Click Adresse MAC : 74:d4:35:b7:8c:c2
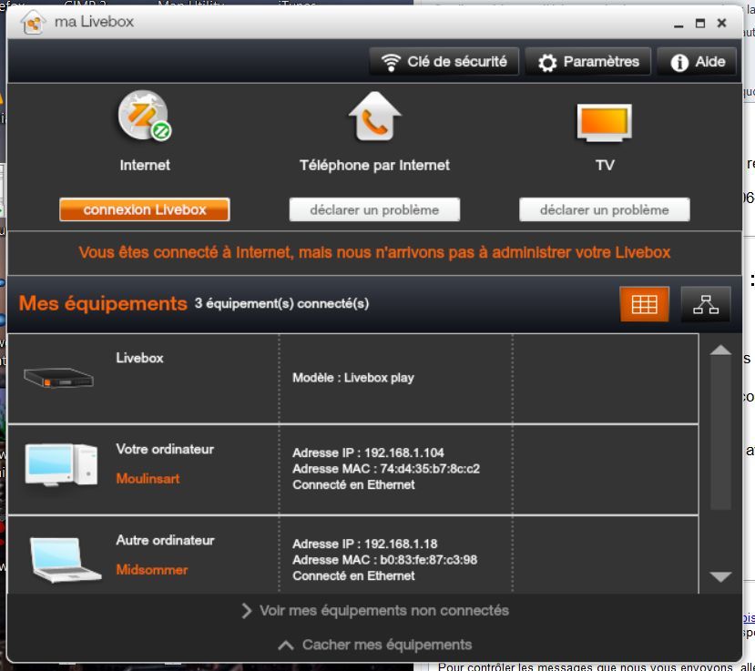The width and height of the screenshot is (755, 671). [385, 469]
